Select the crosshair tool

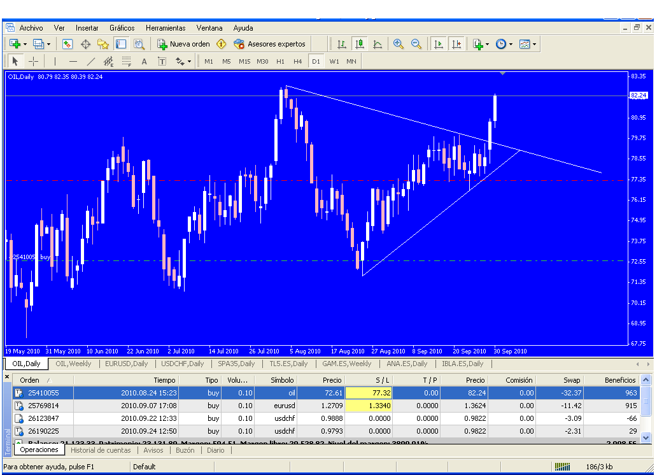point(33,61)
